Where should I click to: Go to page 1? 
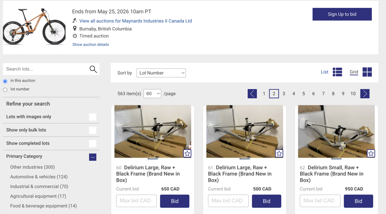(264, 94)
